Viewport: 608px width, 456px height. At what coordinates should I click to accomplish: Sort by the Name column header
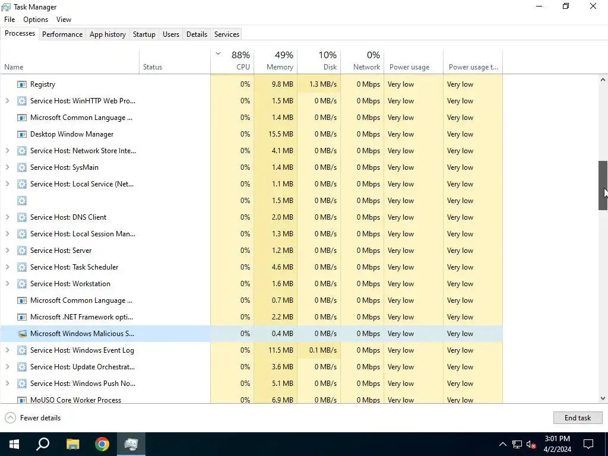70,61
